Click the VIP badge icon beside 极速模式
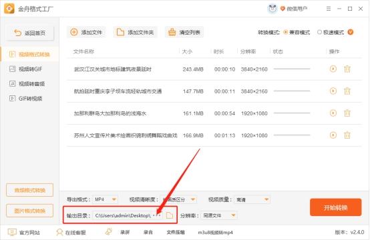Viewport: 370px width, 240px height. pos(351,32)
